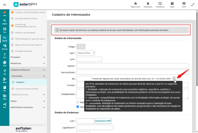Open the ECM sidebar module icon
The image size is (198, 133).
[5, 64]
